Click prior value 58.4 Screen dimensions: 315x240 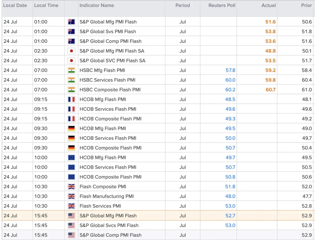click(x=307, y=70)
